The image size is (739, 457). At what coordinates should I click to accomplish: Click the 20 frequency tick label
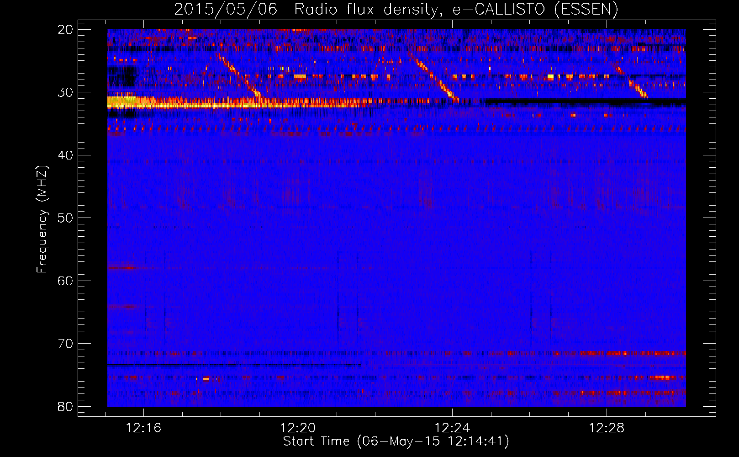(65, 30)
